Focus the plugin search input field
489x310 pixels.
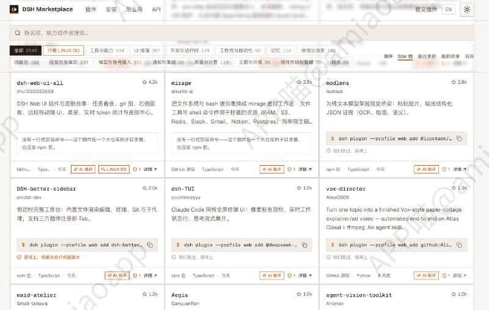click(242, 33)
